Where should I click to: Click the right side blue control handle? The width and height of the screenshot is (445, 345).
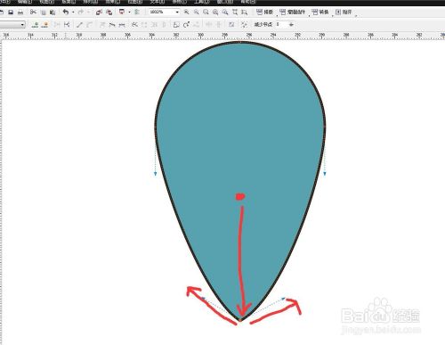[325, 174]
